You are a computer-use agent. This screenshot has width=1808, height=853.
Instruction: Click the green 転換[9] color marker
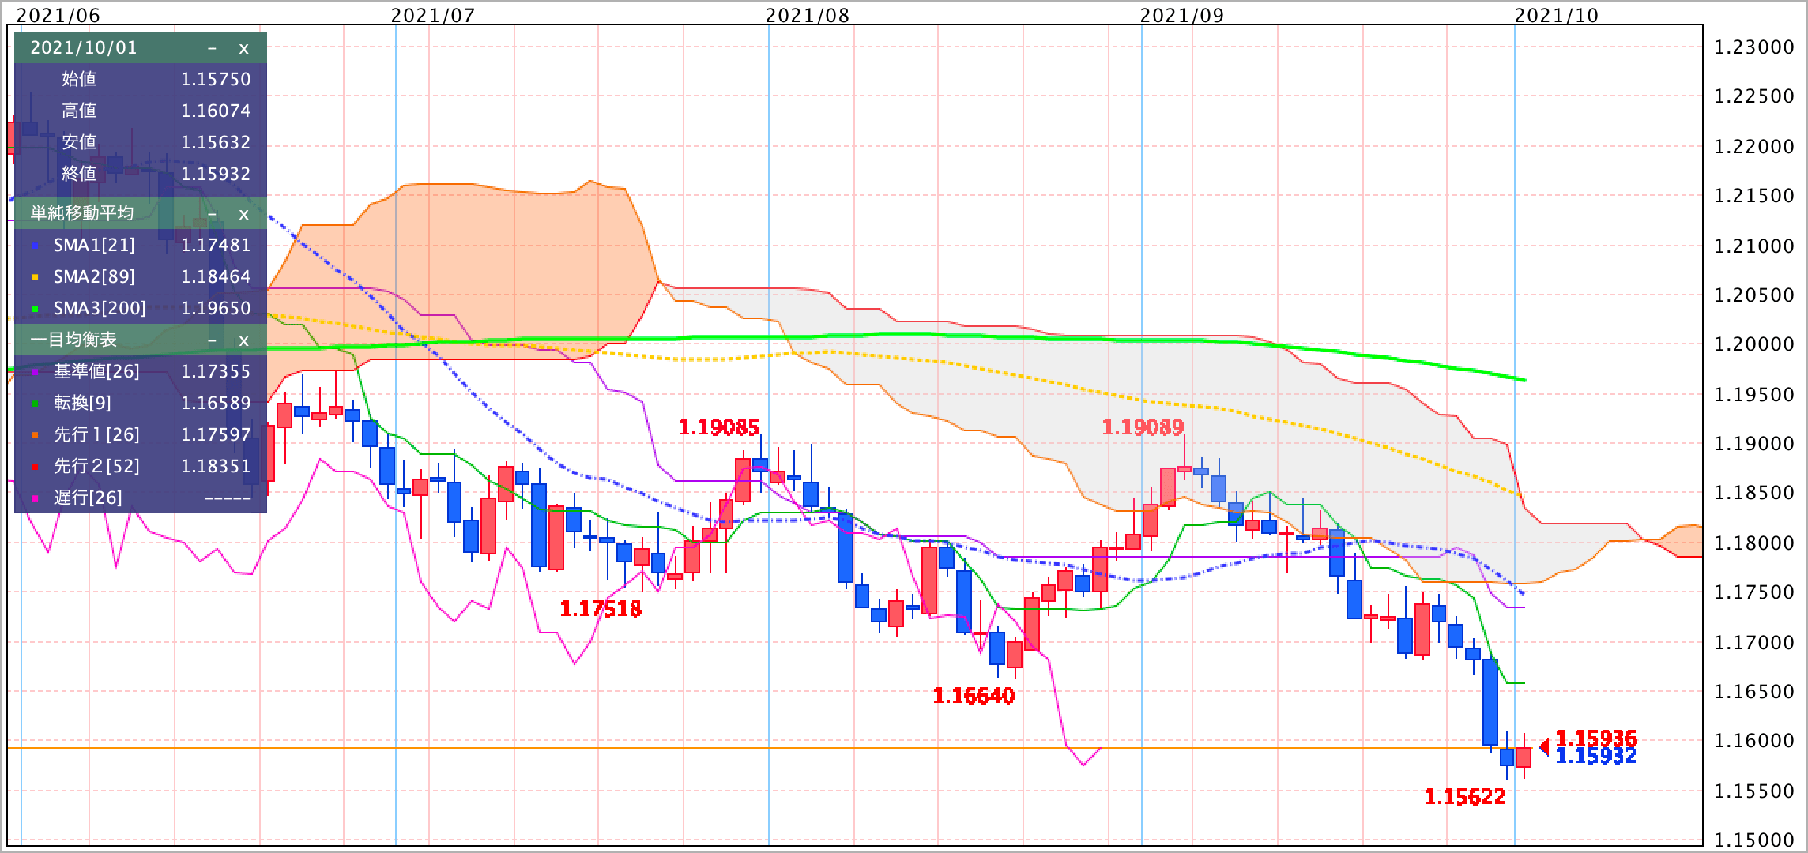click(35, 404)
